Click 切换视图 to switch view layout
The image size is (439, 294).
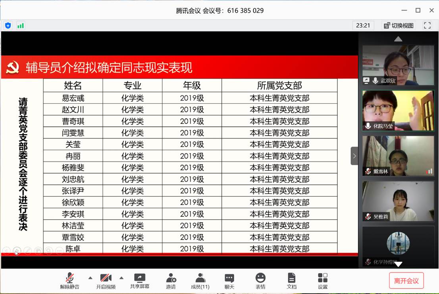pos(399,25)
